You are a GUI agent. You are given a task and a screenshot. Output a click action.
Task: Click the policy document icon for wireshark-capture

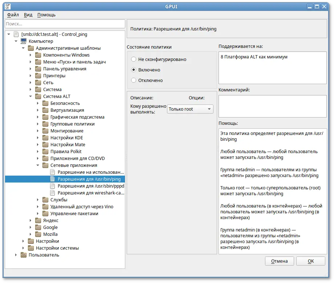(x=53, y=193)
